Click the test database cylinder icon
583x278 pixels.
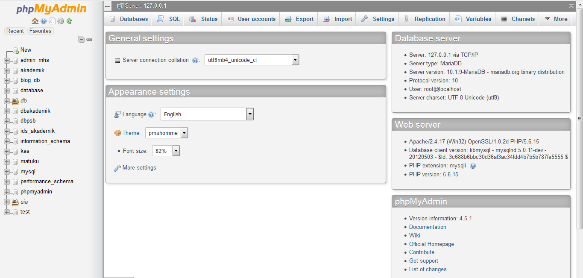pos(15,212)
